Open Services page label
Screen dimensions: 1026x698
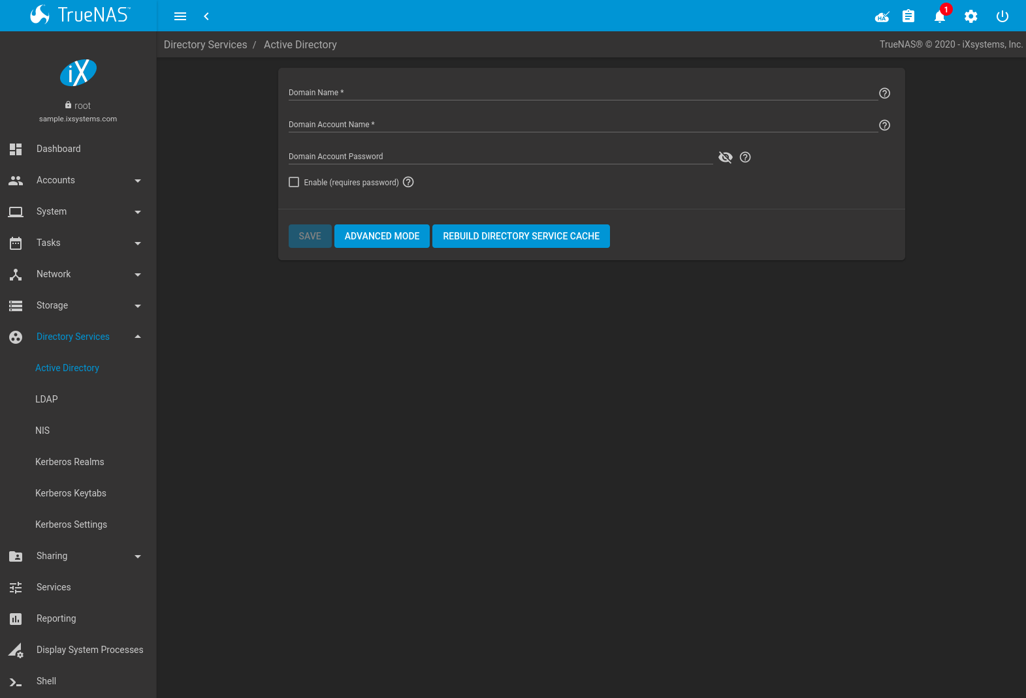pyautogui.click(x=54, y=587)
